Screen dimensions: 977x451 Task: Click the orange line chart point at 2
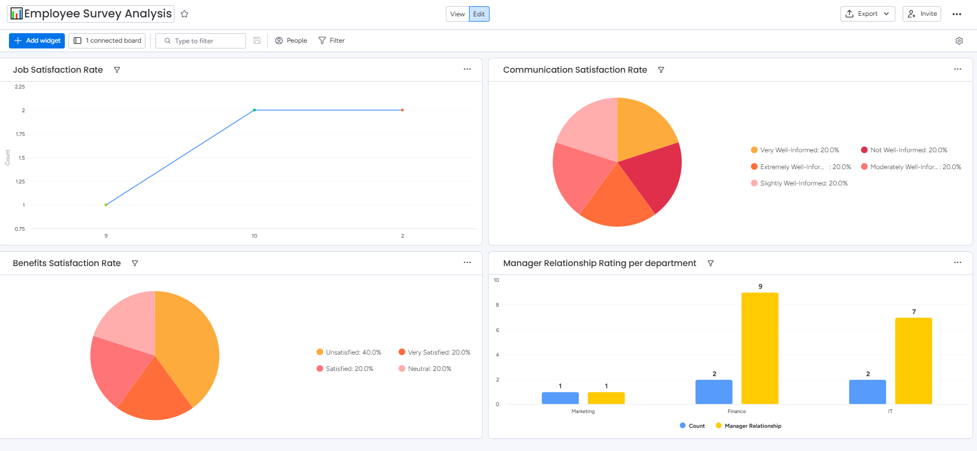(x=403, y=110)
